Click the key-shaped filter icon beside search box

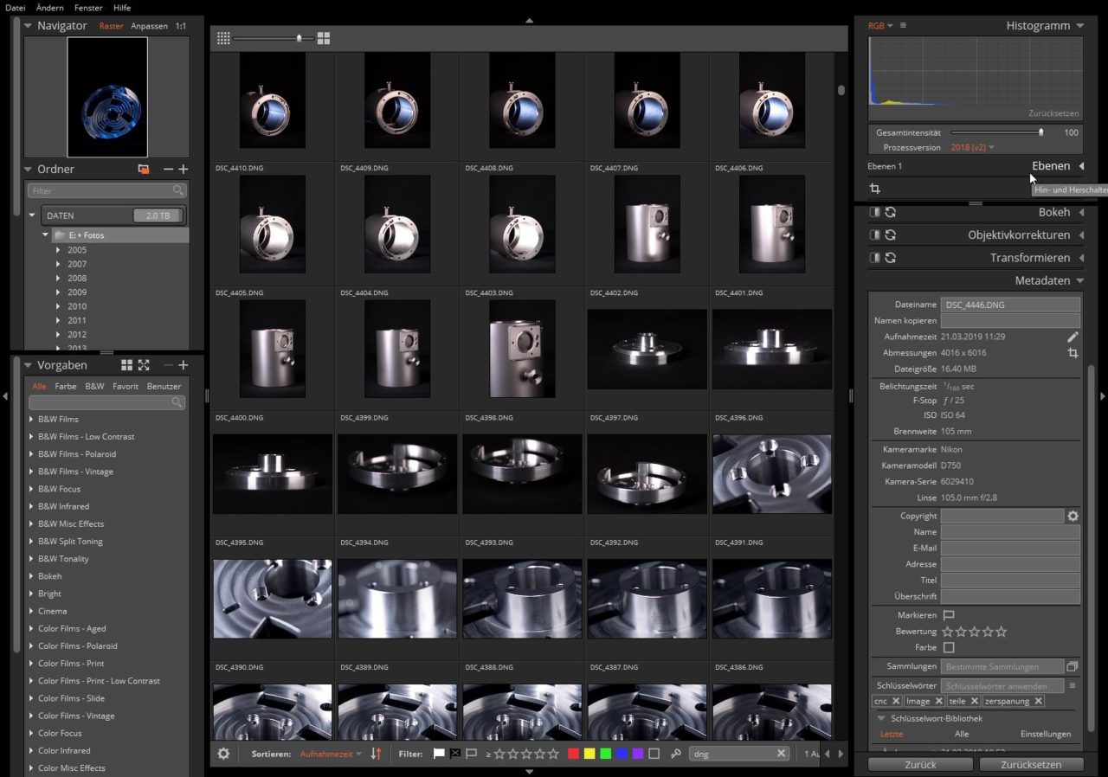[x=676, y=754]
